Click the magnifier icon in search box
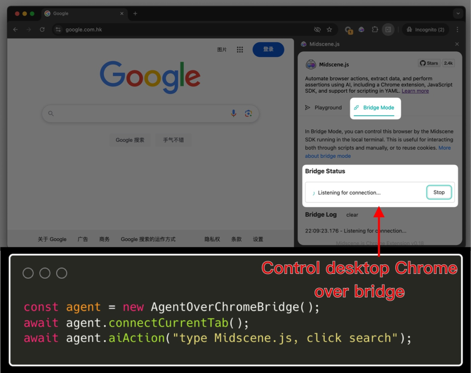 pos(51,113)
